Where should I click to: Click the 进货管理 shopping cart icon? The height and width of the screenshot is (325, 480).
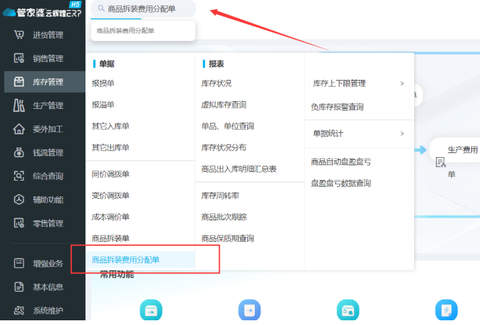point(19,35)
